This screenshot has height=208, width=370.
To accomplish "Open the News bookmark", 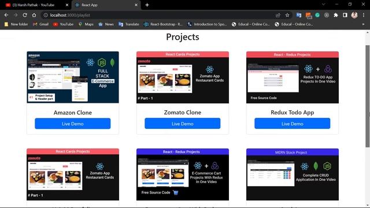I will click(x=106, y=24).
